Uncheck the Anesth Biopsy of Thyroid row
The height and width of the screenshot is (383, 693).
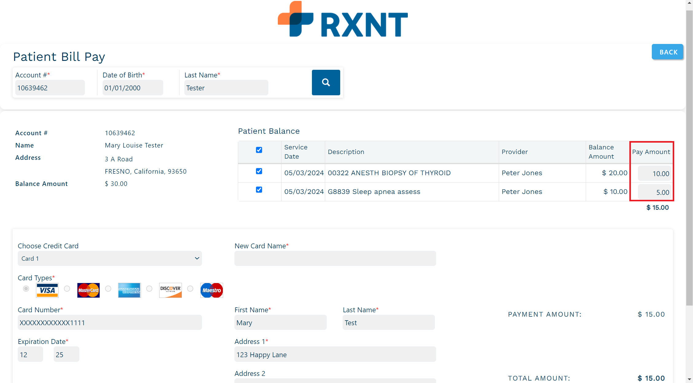click(259, 171)
